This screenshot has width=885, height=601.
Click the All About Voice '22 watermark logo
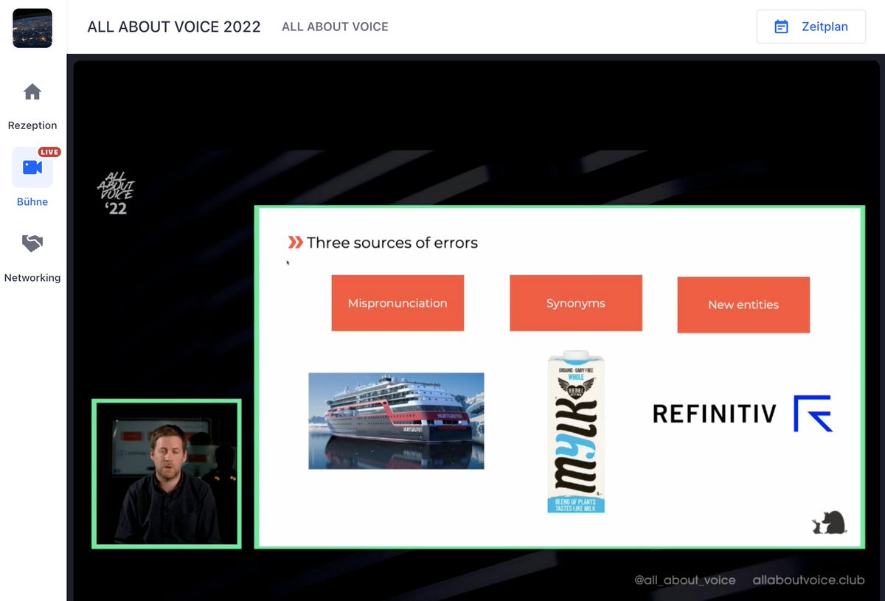click(115, 191)
